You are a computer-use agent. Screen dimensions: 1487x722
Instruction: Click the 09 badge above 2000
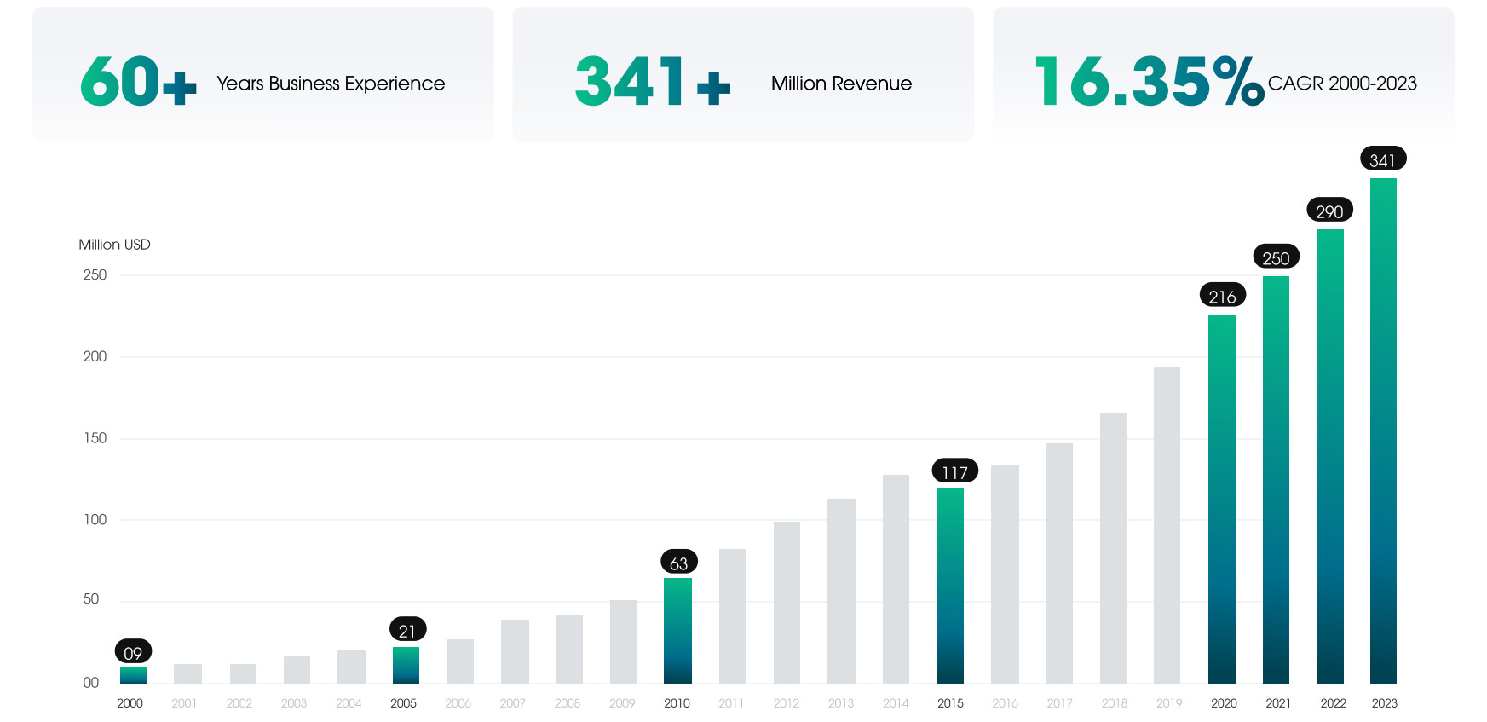click(x=133, y=651)
